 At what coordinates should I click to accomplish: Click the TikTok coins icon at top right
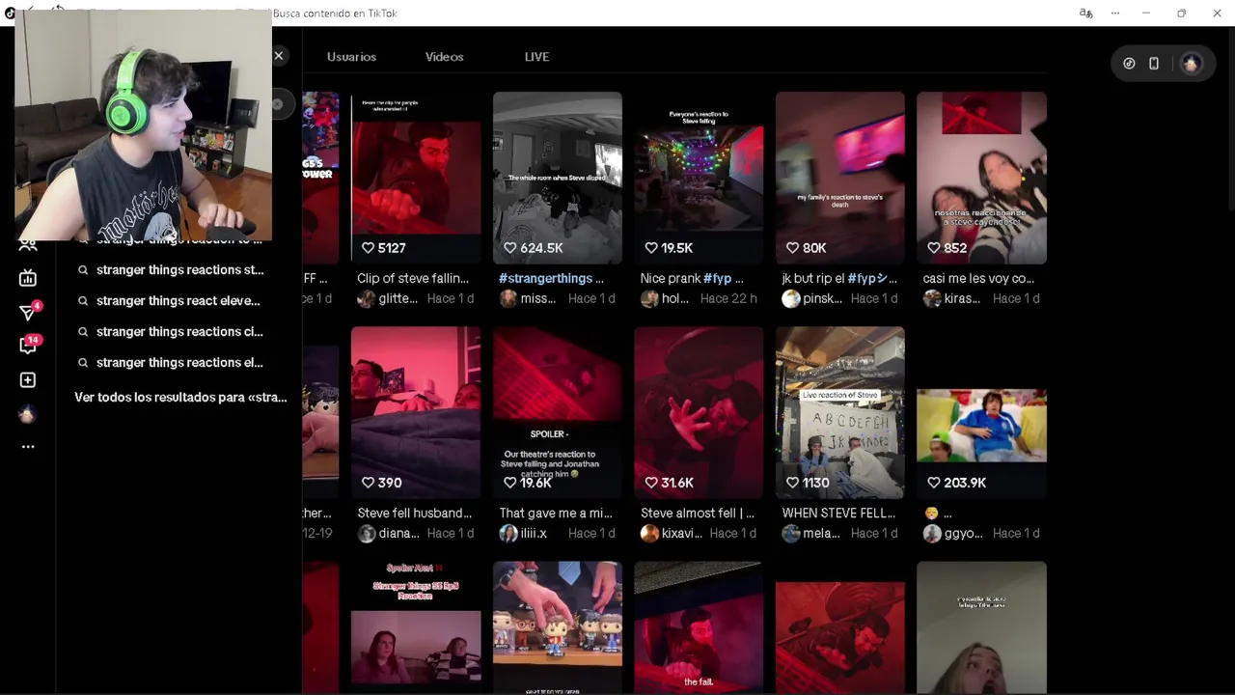click(1129, 64)
